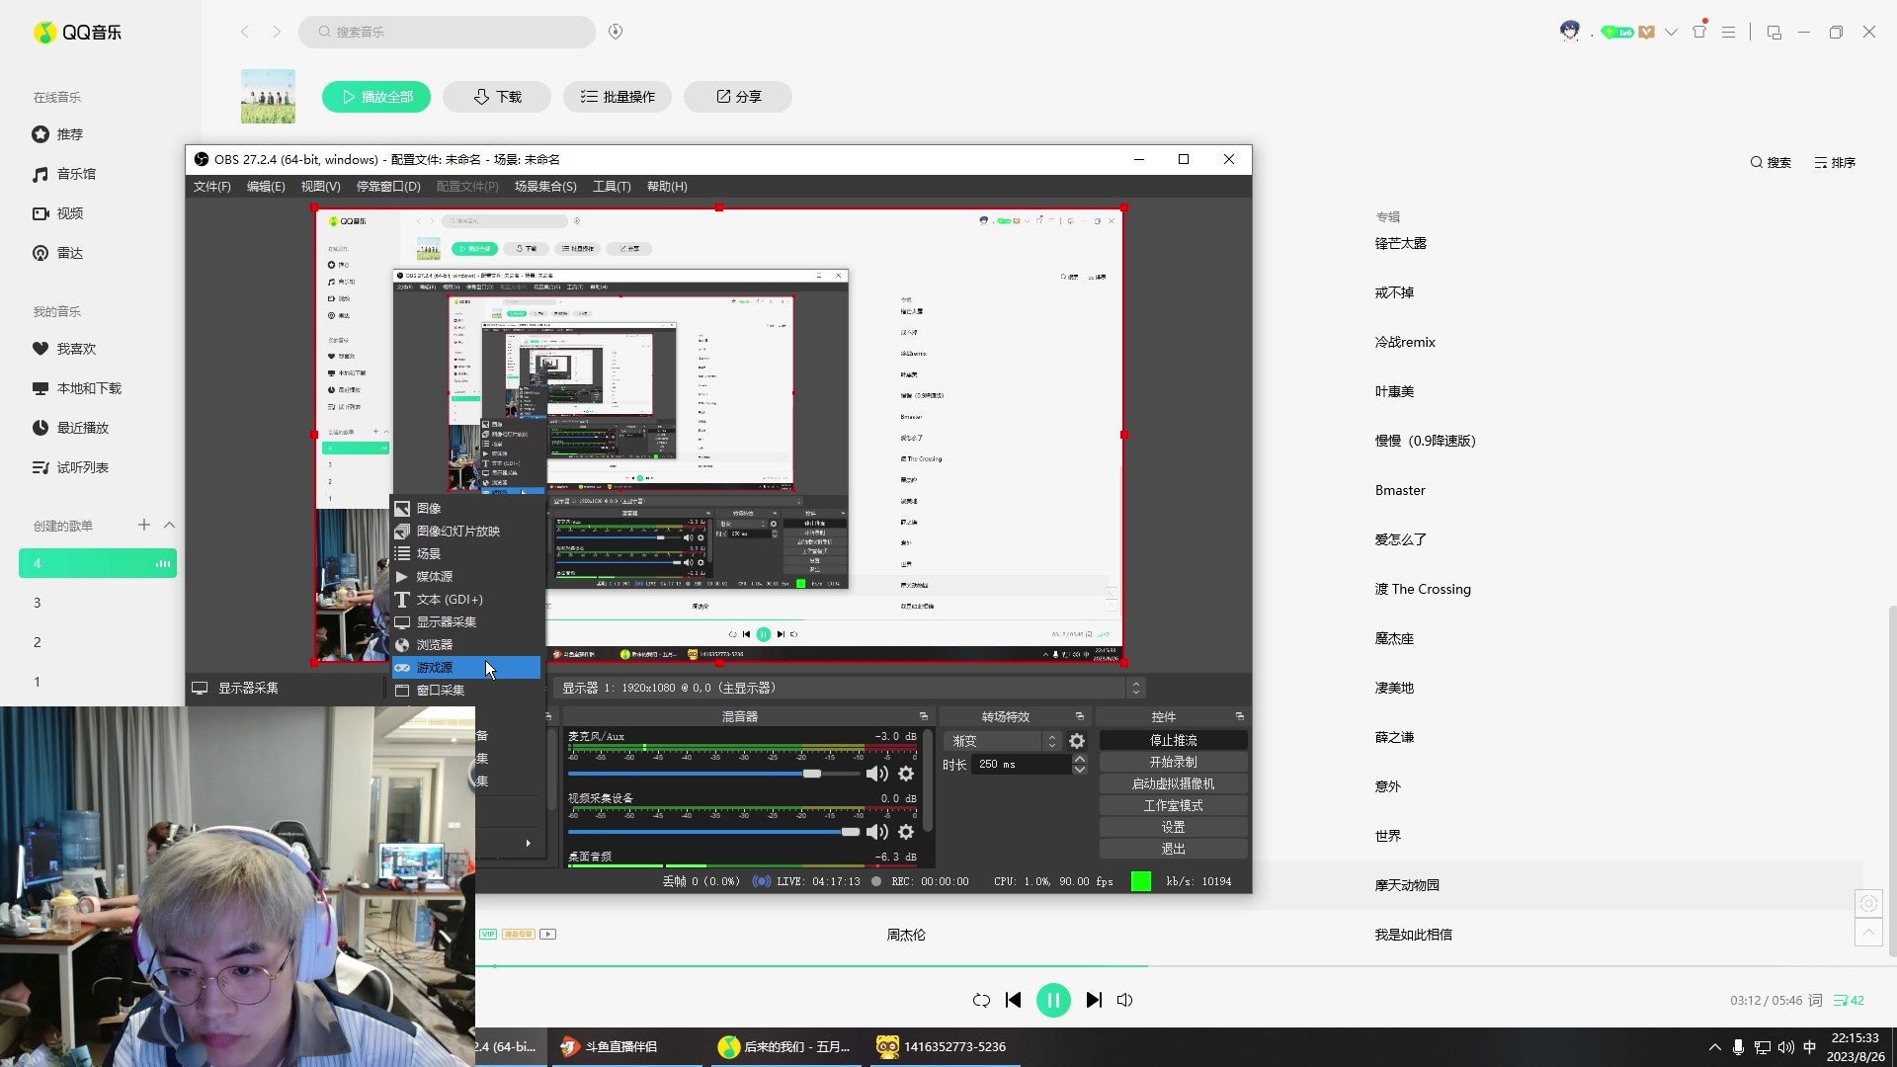Choose 媒体源 in the add-source menu
Viewport: 1897px width, 1067px height.
pos(466,576)
